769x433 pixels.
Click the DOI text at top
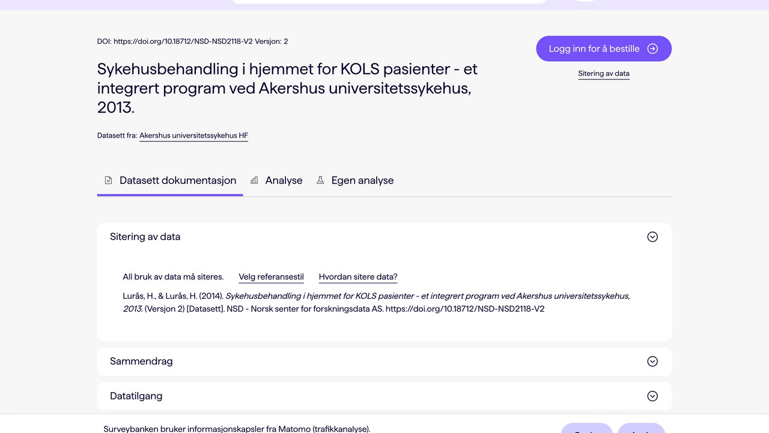tap(192, 41)
